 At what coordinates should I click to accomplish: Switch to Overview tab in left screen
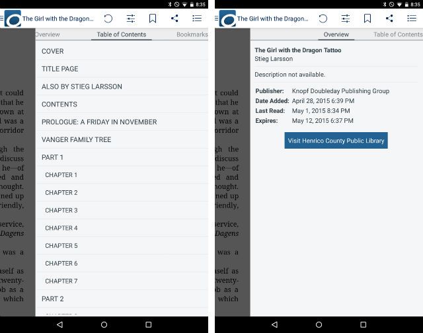(x=48, y=34)
